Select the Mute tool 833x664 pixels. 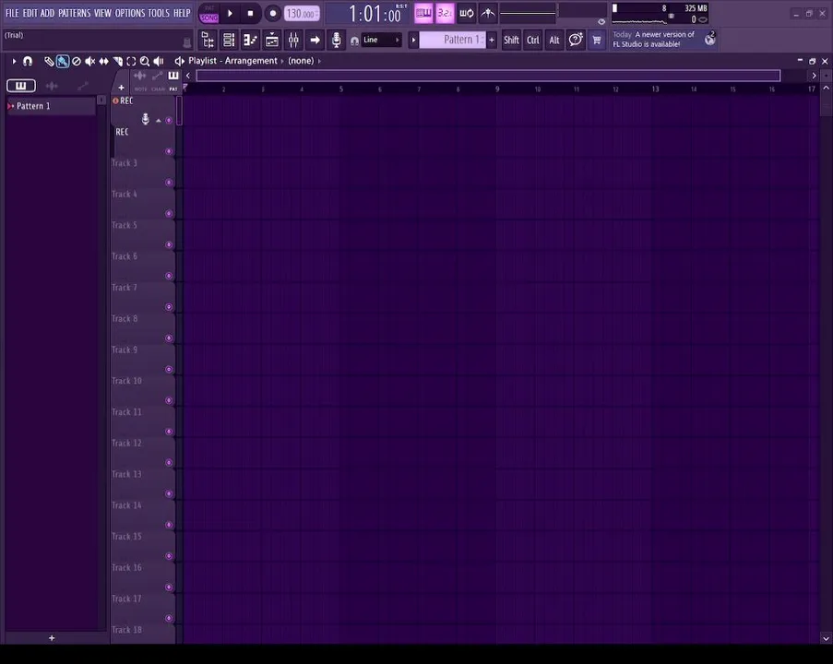(x=89, y=62)
